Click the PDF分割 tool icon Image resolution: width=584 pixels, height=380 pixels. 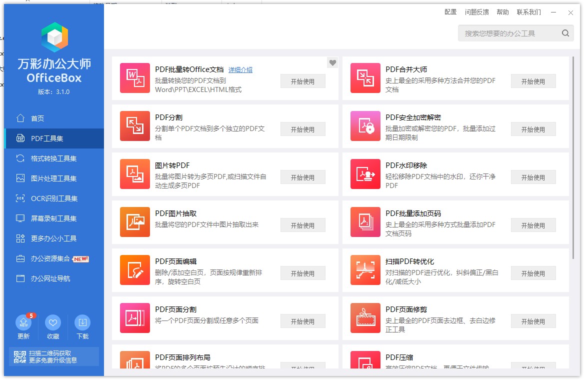[135, 126]
